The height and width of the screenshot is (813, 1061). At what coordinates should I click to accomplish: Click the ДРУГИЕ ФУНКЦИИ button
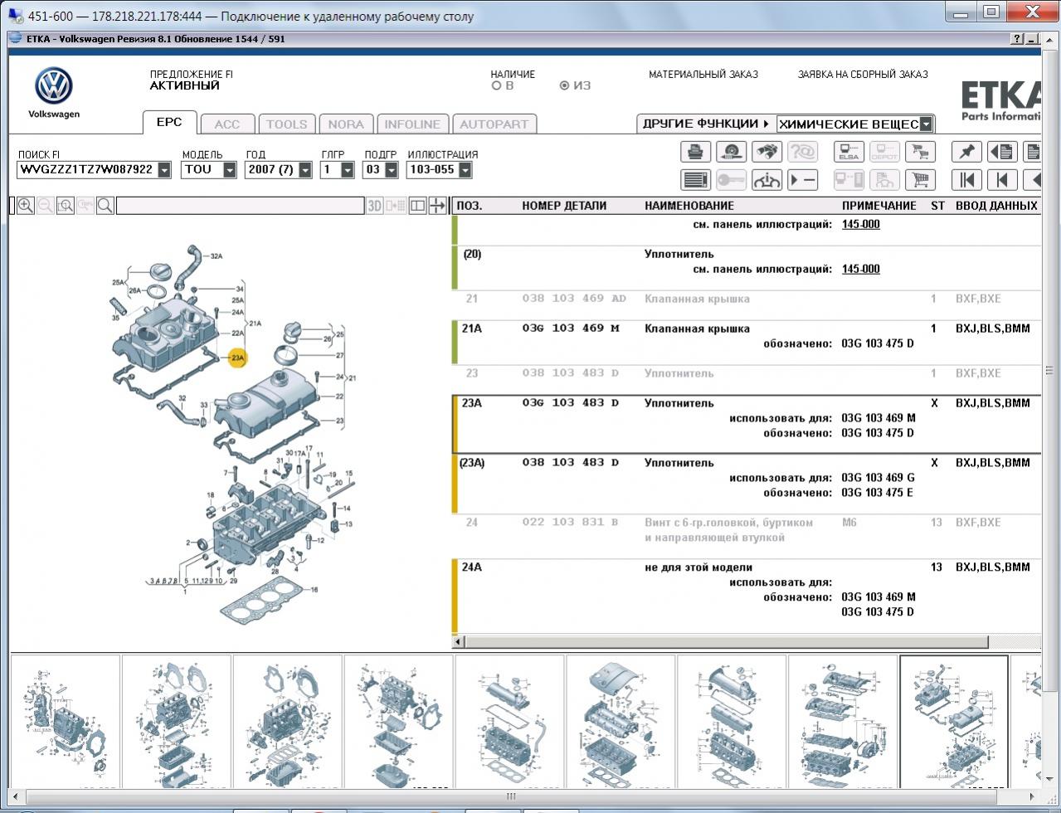(705, 124)
